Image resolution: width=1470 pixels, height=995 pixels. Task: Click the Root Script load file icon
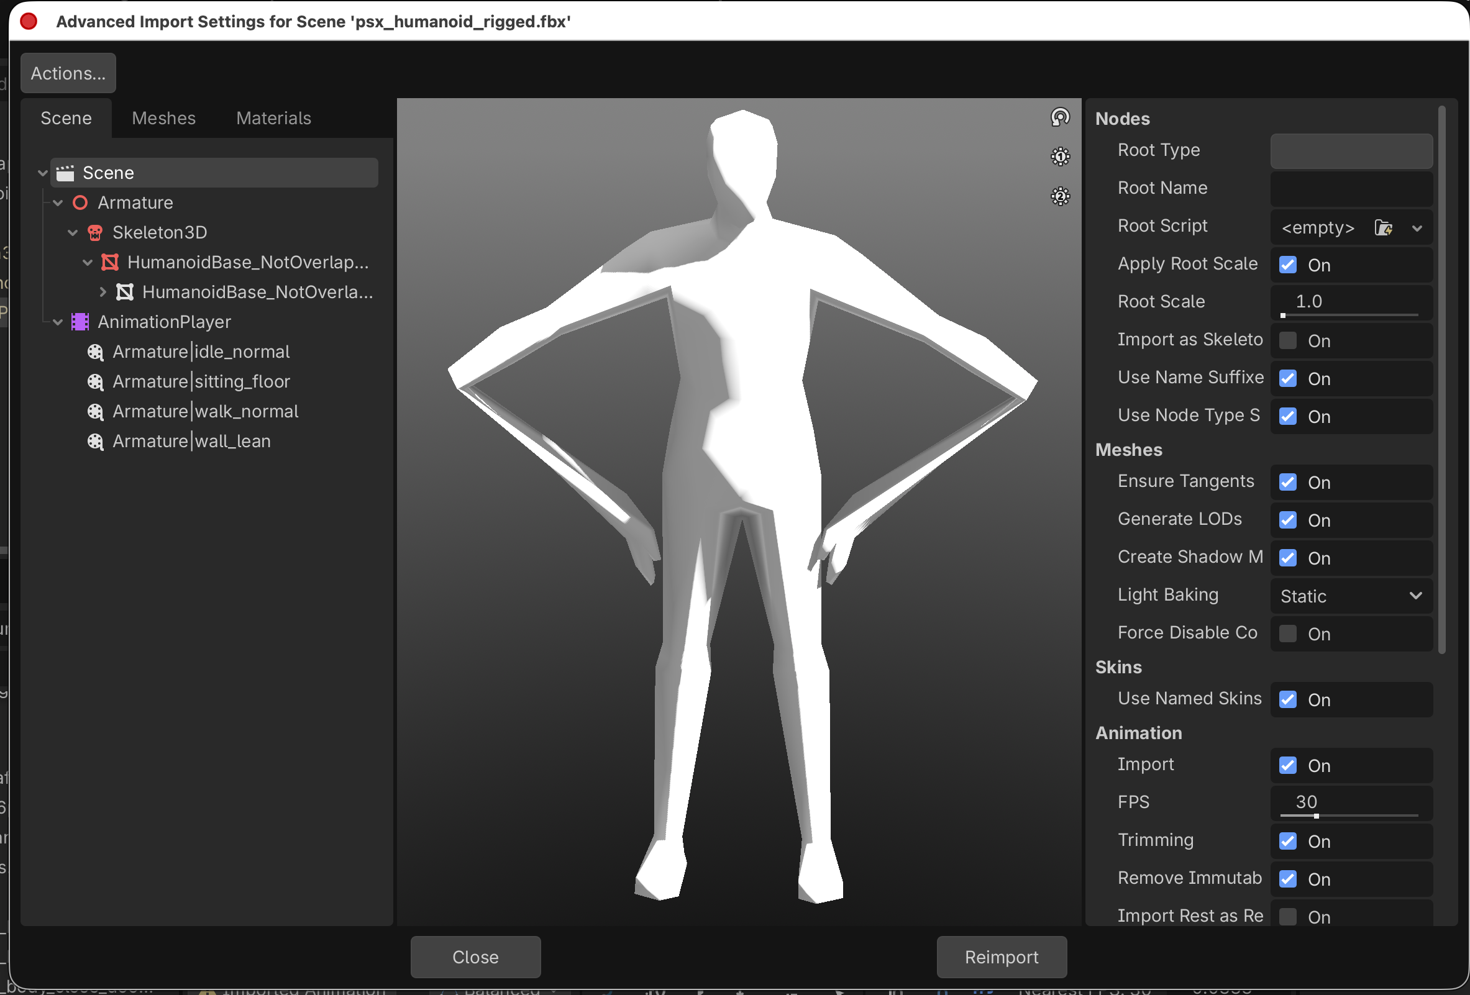pos(1384,227)
